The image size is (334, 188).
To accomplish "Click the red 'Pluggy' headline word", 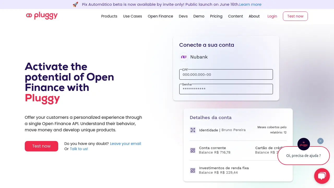I will click(42, 98).
